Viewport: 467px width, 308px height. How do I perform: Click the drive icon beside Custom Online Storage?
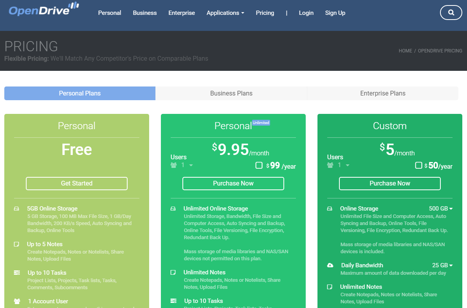point(330,209)
